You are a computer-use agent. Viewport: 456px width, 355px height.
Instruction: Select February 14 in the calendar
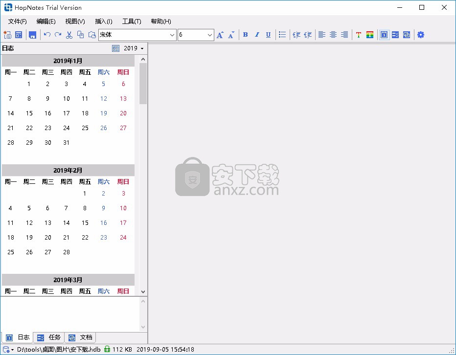click(x=67, y=223)
